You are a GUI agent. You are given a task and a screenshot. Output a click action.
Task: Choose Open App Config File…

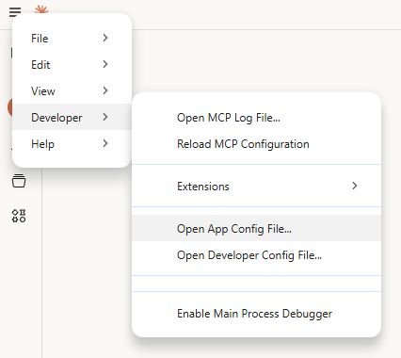pos(256,228)
